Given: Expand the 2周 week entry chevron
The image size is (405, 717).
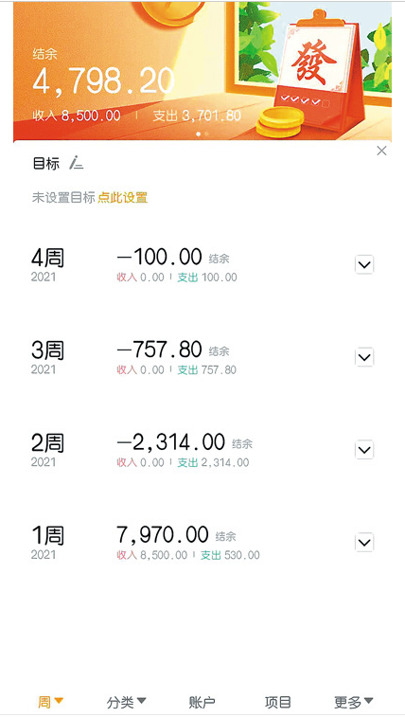Looking at the screenshot, I should 364,450.
